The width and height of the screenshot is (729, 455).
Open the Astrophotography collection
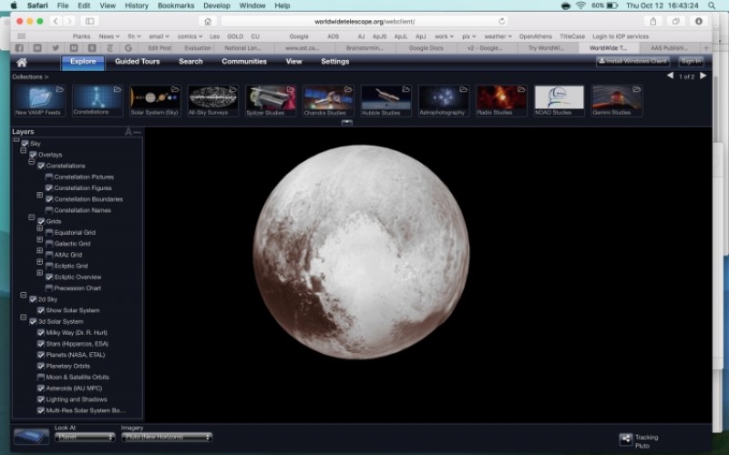(x=444, y=101)
